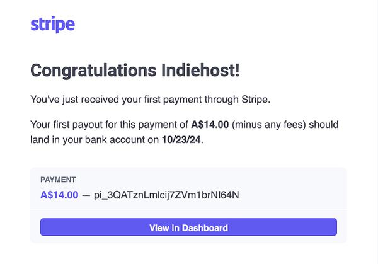The height and width of the screenshot is (264, 378).
Task: Click the payment ID starting with pi_3QATzn
Action: (166, 195)
